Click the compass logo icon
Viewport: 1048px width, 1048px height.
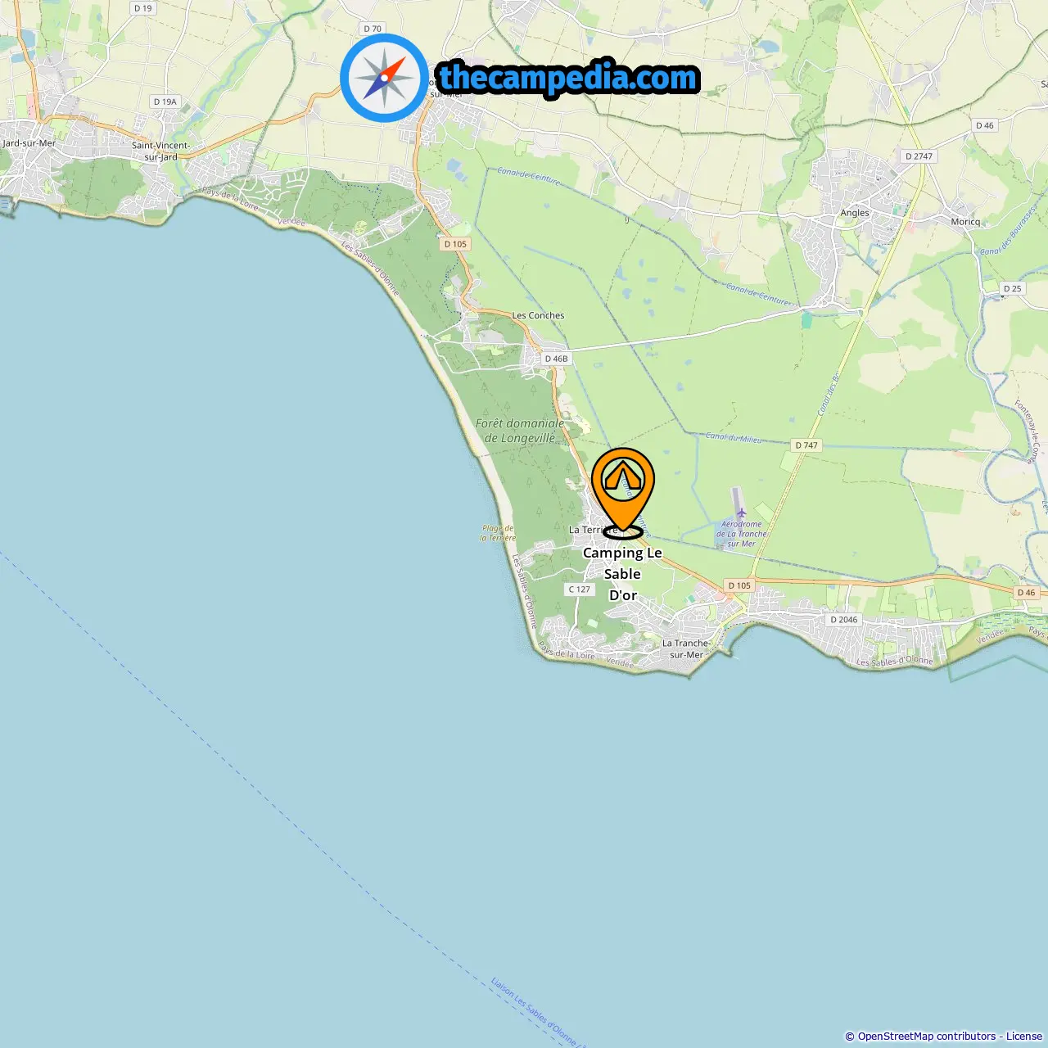(x=384, y=79)
